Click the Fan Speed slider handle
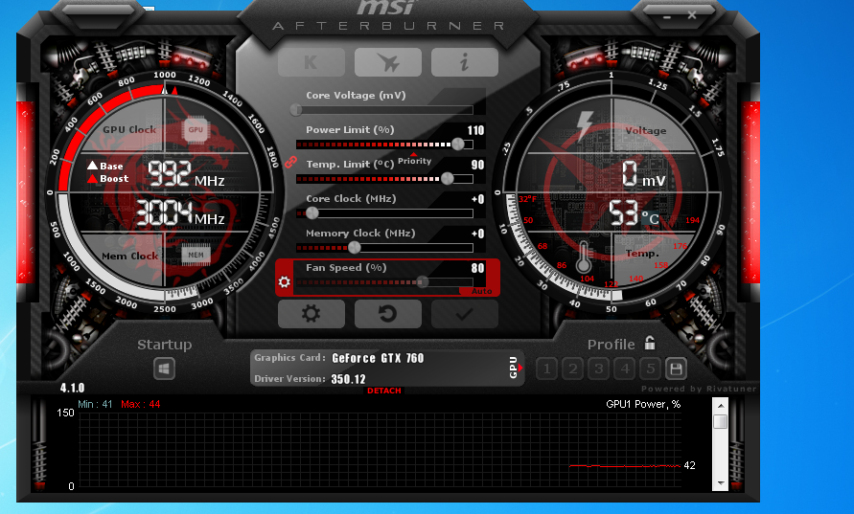The image size is (854, 514). tap(422, 281)
